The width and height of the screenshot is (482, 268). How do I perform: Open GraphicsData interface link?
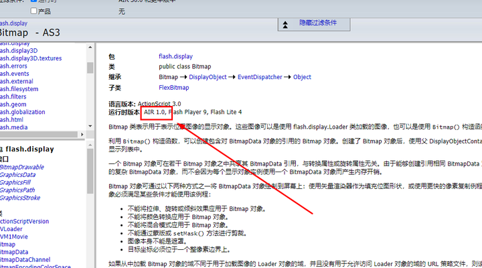17,175
